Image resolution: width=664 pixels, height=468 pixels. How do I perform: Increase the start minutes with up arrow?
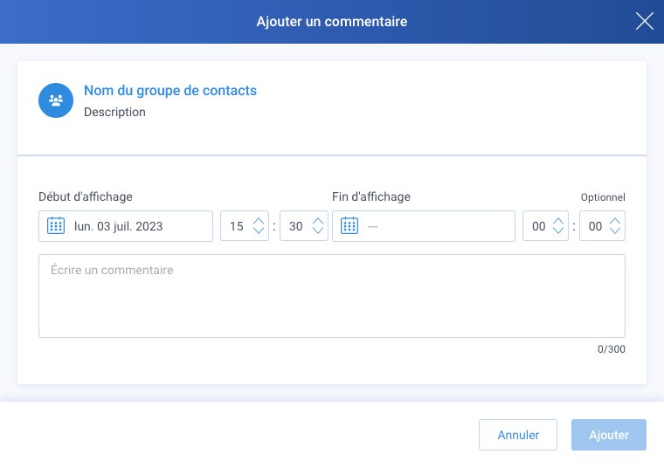click(x=318, y=221)
